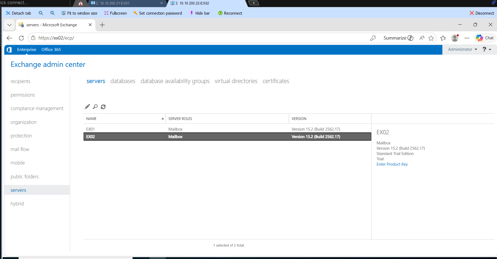The height and width of the screenshot is (259, 497).
Task: Click Fit to window size
Action: pyautogui.click(x=79, y=13)
